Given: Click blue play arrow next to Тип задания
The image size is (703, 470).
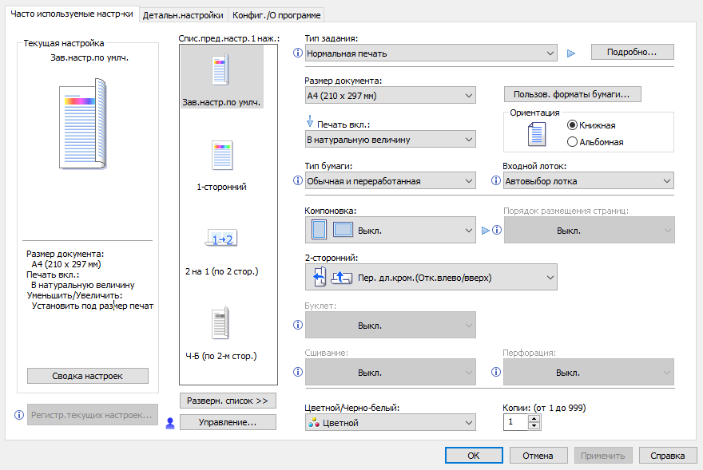Looking at the screenshot, I should tap(570, 53).
